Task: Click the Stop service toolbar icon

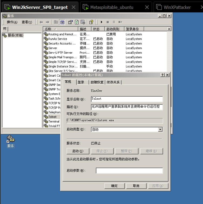Action: (x=108, y=22)
